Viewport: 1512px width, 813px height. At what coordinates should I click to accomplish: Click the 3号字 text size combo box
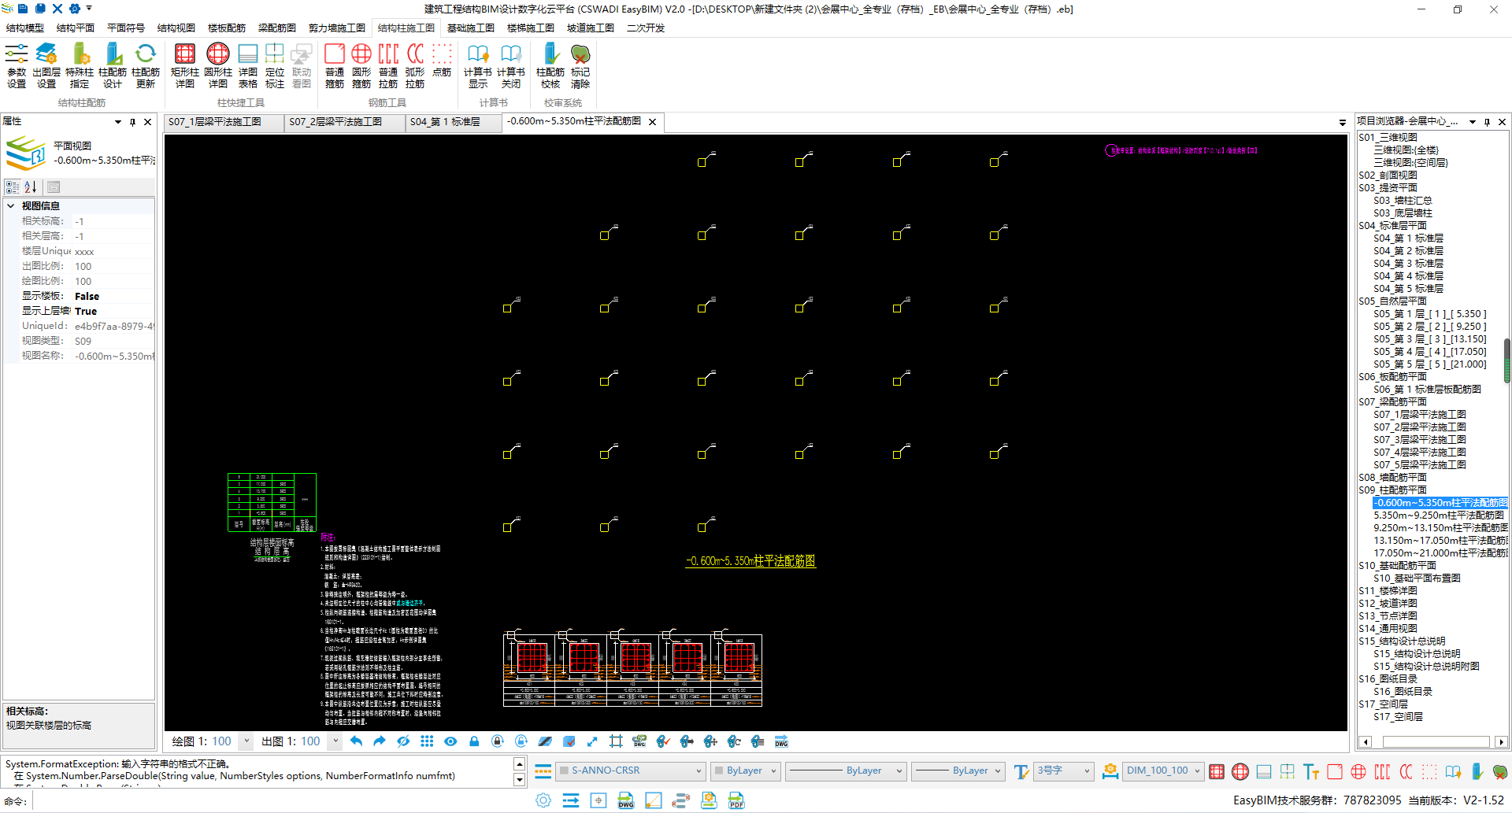point(1063,771)
